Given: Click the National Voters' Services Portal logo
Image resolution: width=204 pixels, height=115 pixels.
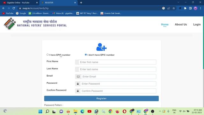Looking at the screenshot, I should (x=35, y=24).
